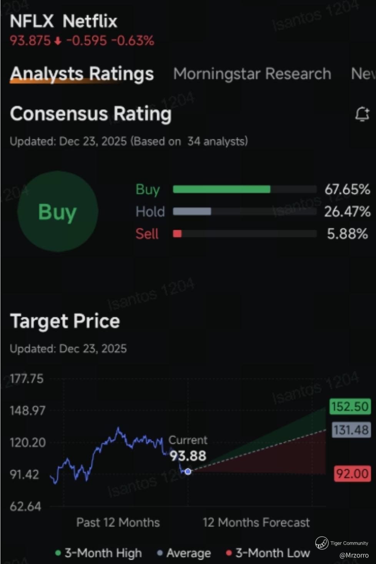
Task: Tap the round green Buy consensus badge
Action: pyautogui.click(x=58, y=212)
